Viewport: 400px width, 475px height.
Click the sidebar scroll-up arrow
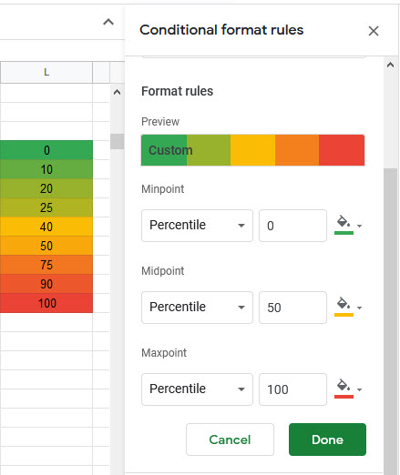390,65
